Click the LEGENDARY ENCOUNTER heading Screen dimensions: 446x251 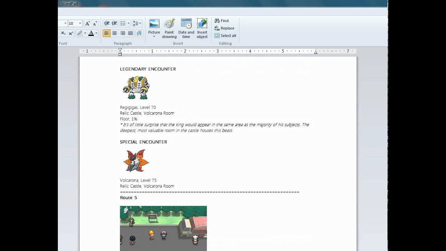[148, 69]
